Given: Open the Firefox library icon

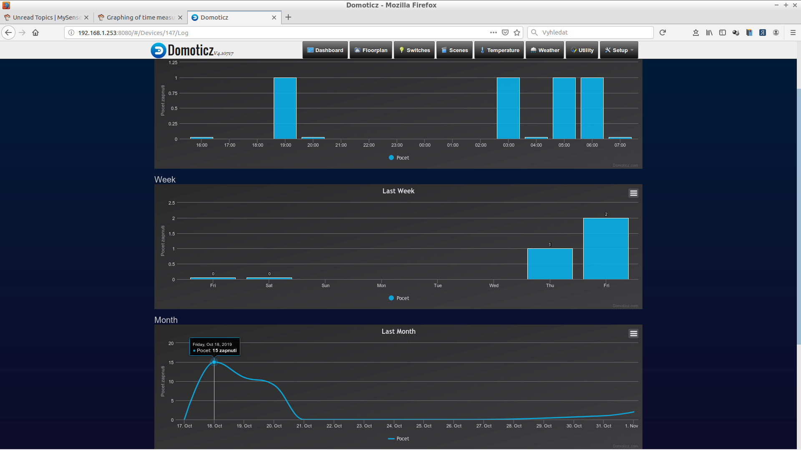Looking at the screenshot, I should point(709,32).
